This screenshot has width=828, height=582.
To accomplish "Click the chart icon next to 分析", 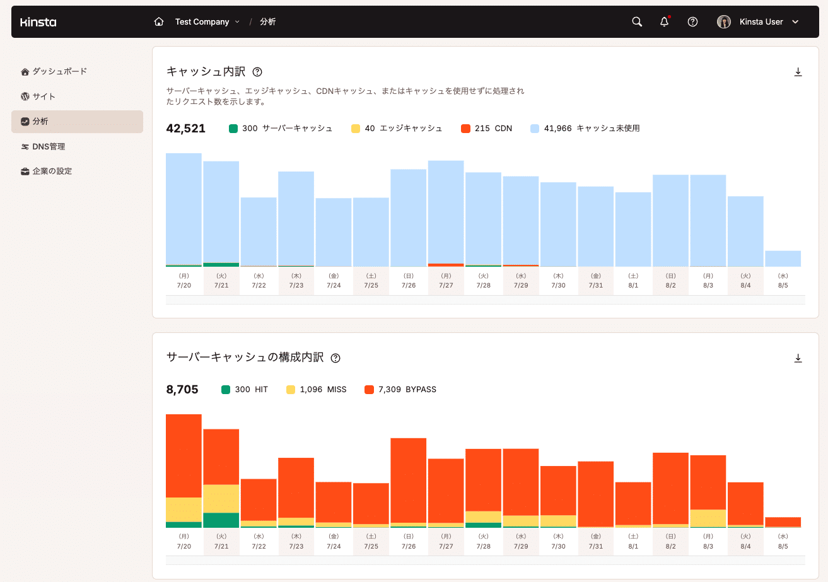I will [25, 121].
